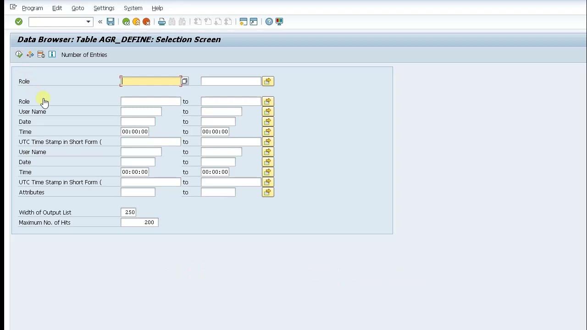Click the multiple selection arrow for the second Role row
This screenshot has height=330, width=587.
tap(268, 101)
